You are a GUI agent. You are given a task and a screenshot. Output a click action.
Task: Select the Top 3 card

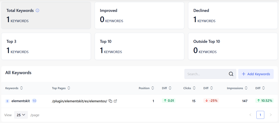[x=46, y=46]
